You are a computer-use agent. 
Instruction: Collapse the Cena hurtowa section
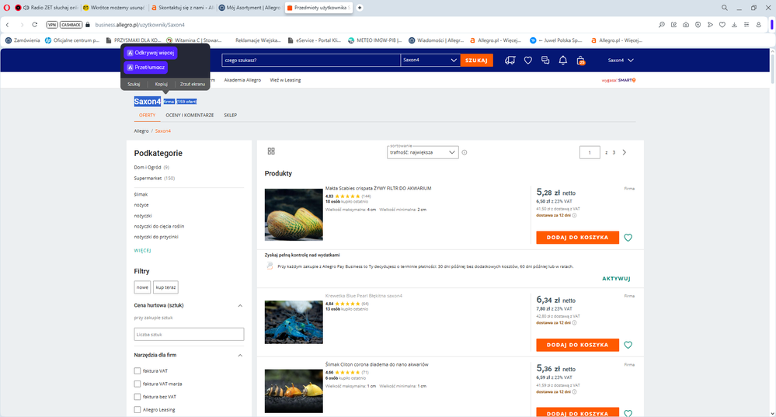239,305
